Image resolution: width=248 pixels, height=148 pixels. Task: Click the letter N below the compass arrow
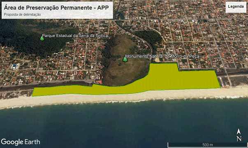coord(239,139)
